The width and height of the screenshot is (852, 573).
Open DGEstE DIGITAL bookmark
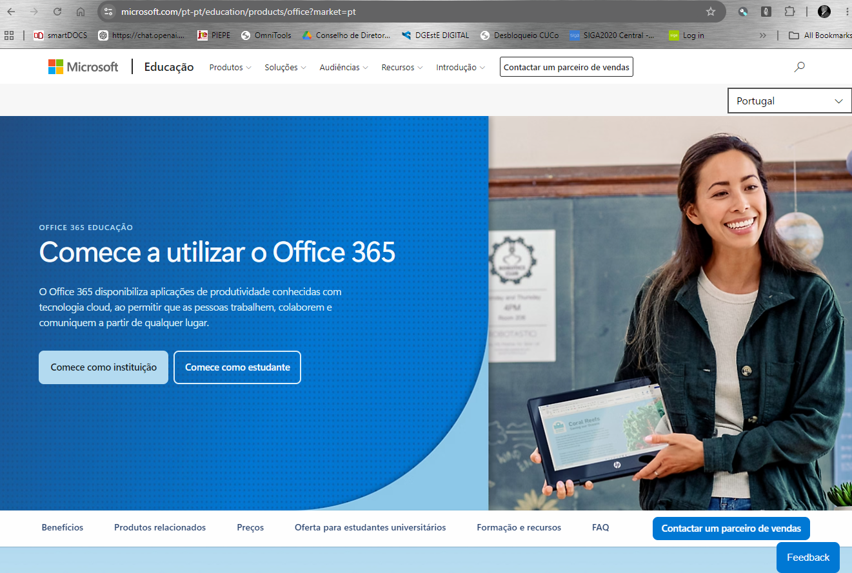coord(435,35)
